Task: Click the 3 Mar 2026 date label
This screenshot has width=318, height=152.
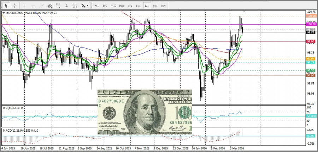Action: click(237, 148)
